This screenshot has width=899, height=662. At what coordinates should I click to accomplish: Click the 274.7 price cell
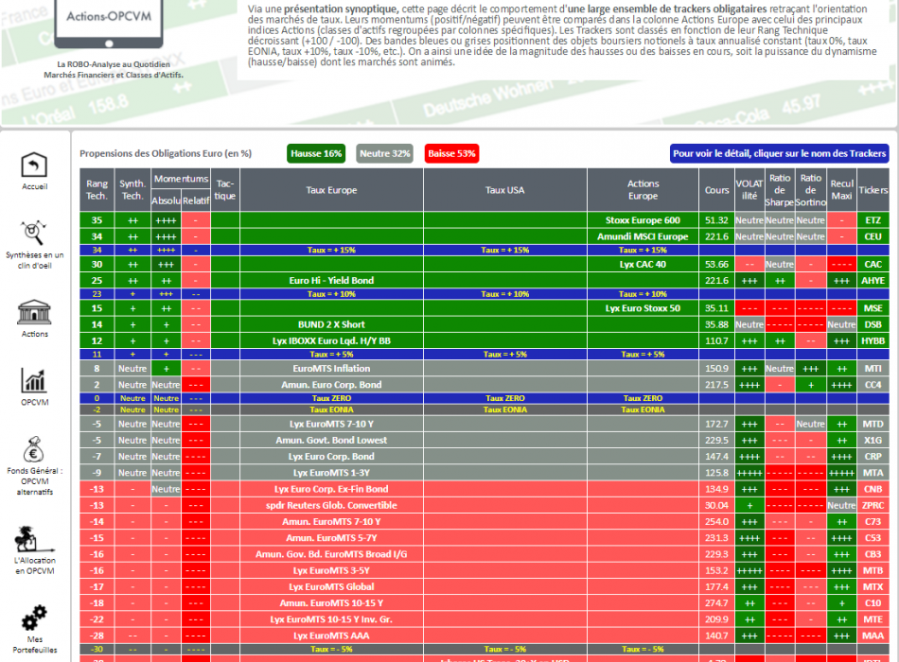(x=716, y=603)
